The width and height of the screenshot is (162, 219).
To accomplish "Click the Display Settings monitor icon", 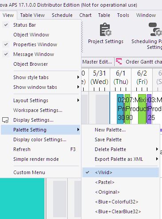I will (x=5, y=120).
